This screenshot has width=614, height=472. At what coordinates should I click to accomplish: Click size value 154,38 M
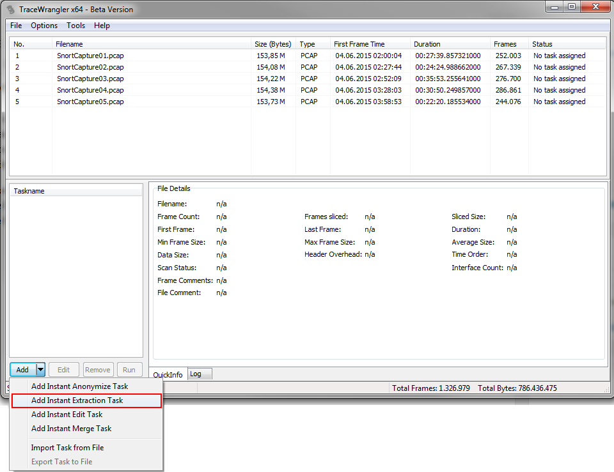click(271, 90)
